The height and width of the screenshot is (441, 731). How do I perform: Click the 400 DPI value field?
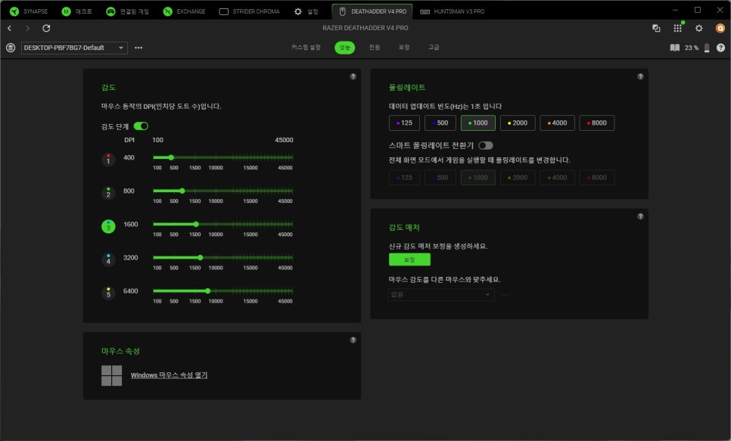click(129, 157)
